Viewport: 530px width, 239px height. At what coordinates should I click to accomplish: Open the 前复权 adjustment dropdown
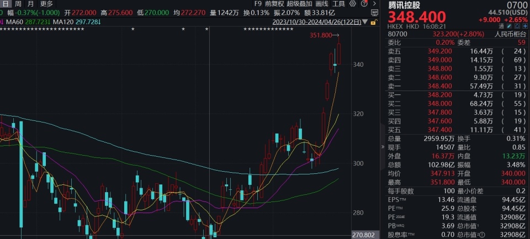(274, 4)
